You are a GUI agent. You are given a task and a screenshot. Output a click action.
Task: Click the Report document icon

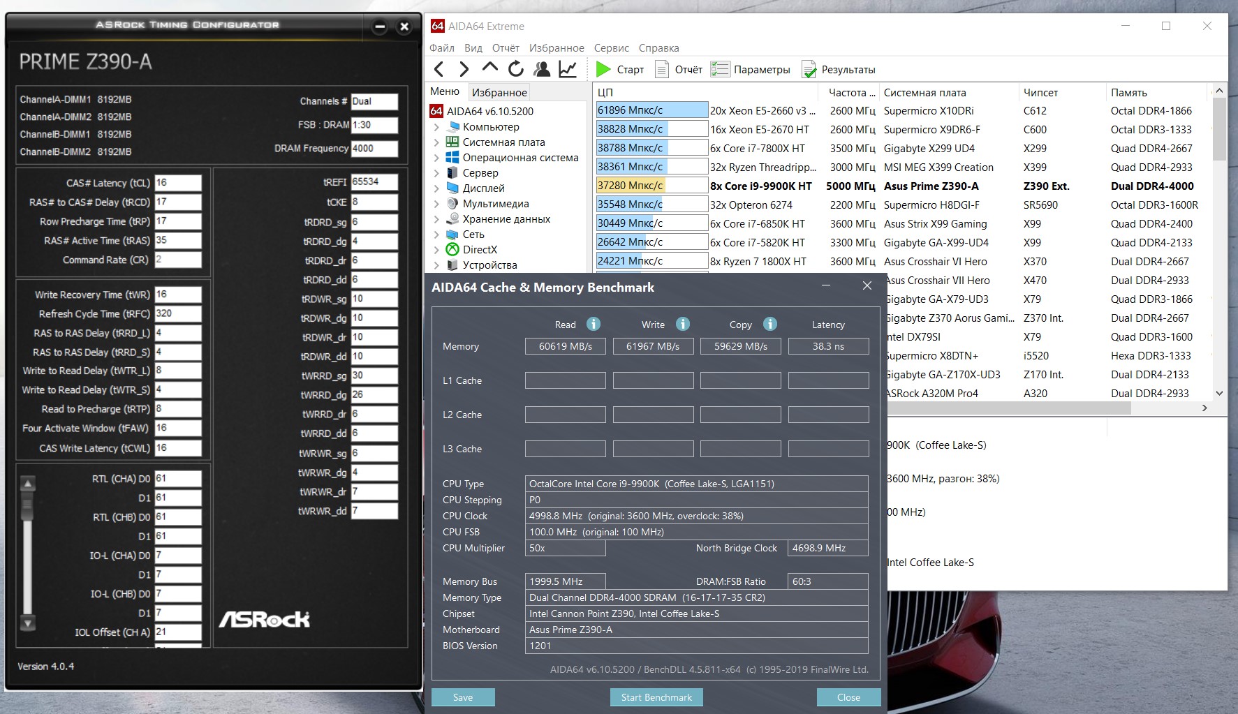tap(661, 69)
